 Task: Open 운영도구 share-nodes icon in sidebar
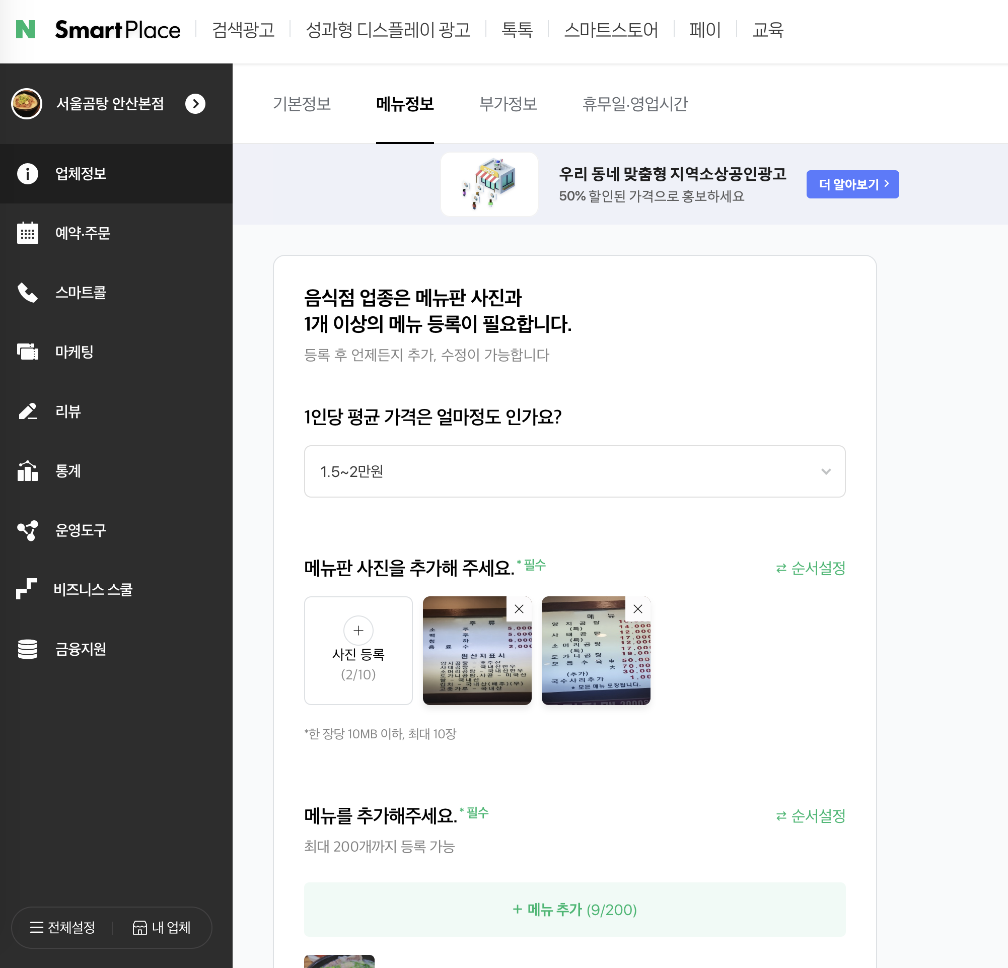pos(27,530)
